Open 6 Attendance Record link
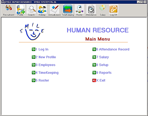The width and height of the screenshot is (148, 116). click(111, 49)
